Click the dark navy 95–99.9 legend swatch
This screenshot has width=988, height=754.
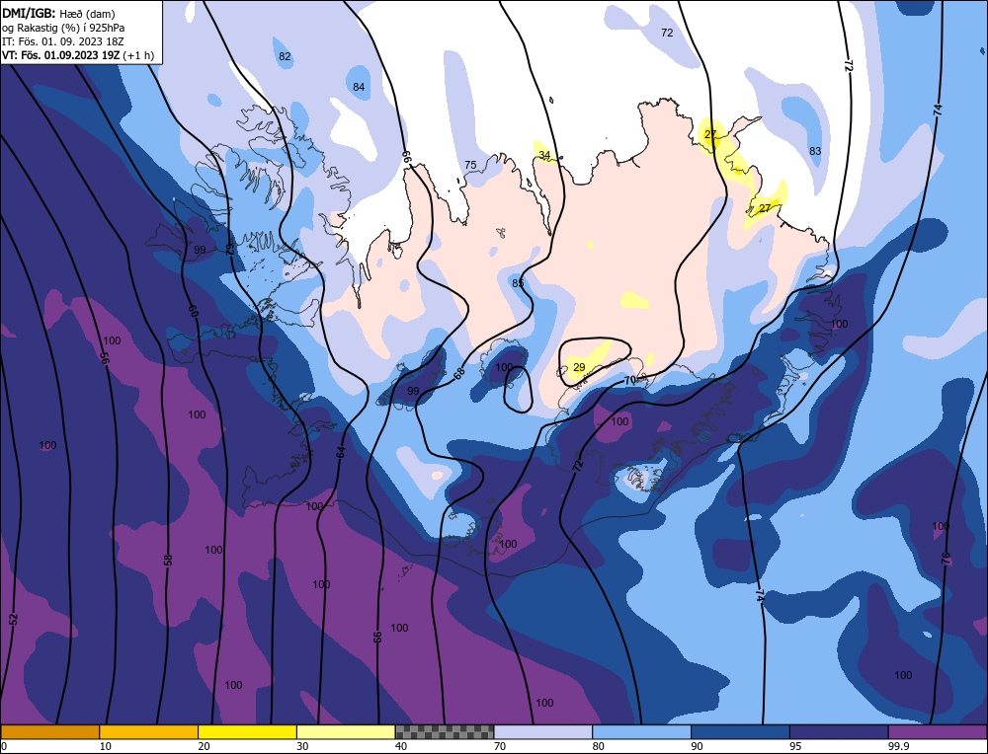839,732
